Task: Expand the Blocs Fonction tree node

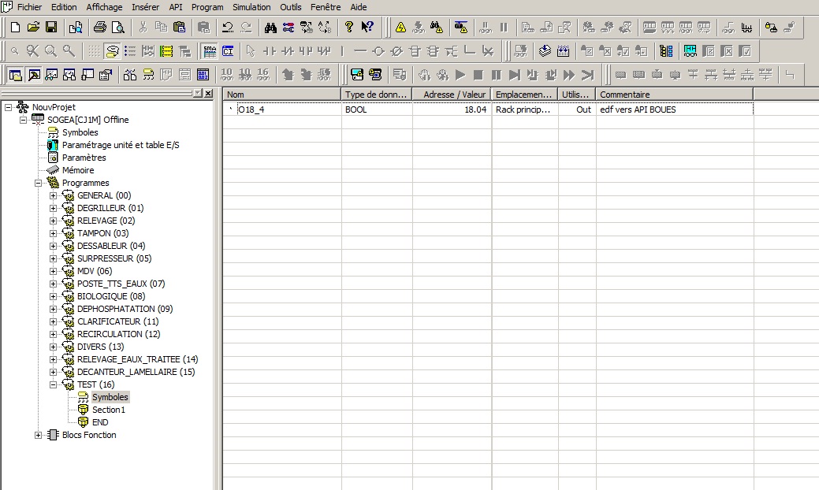Action: [39, 435]
